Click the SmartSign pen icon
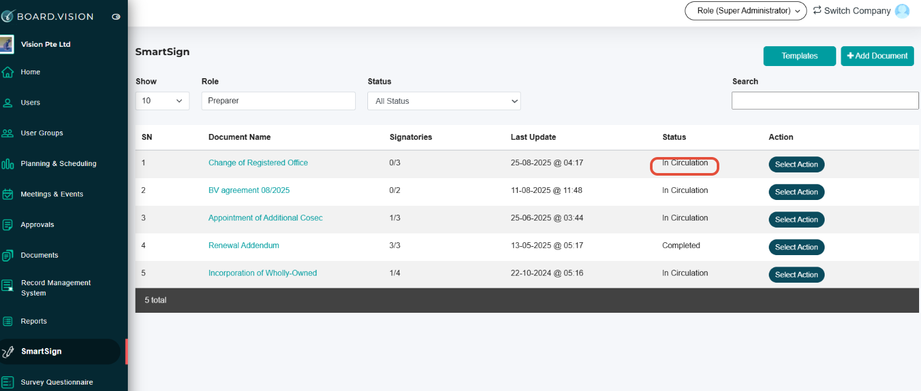The height and width of the screenshot is (391, 921). tap(8, 352)
